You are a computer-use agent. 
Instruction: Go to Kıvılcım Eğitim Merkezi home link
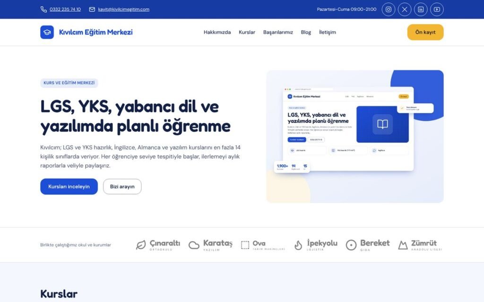[86, 32]
